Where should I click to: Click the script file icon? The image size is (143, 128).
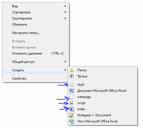tap(71, 103)
